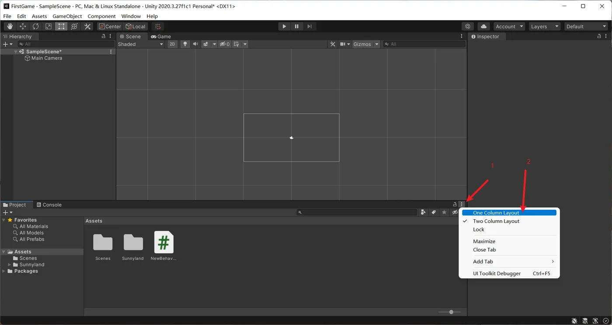612x325 pixels.
Task: Open Unity Collaborate services icon
Action: tap(468, 27)
